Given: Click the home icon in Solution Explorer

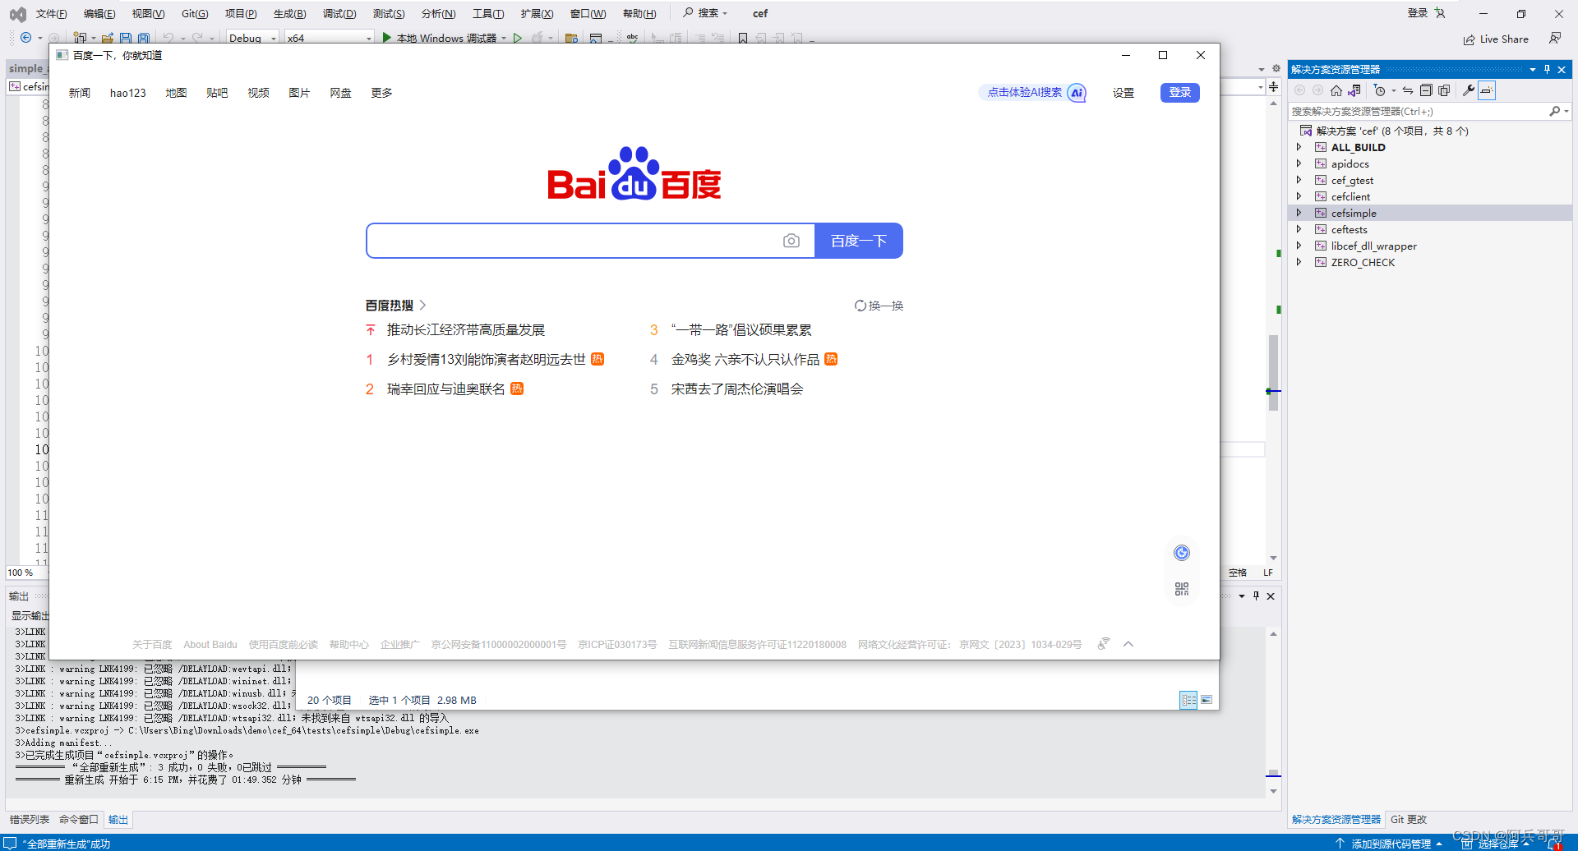Looking at the screenshot, I should [x=1336, y=90].
